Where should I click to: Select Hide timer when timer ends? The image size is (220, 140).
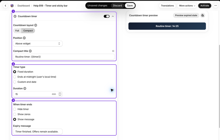point(15,109)
